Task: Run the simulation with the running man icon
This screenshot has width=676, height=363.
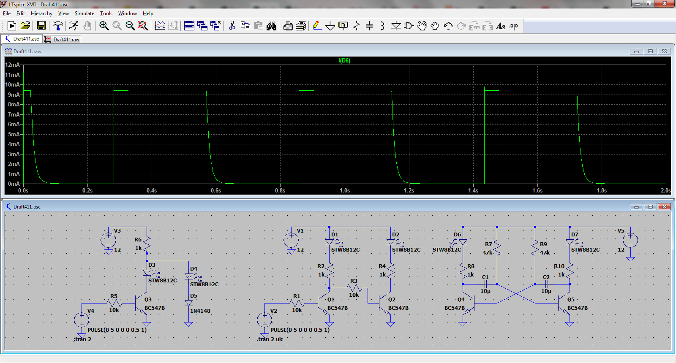Action: [x=74, y=26]
